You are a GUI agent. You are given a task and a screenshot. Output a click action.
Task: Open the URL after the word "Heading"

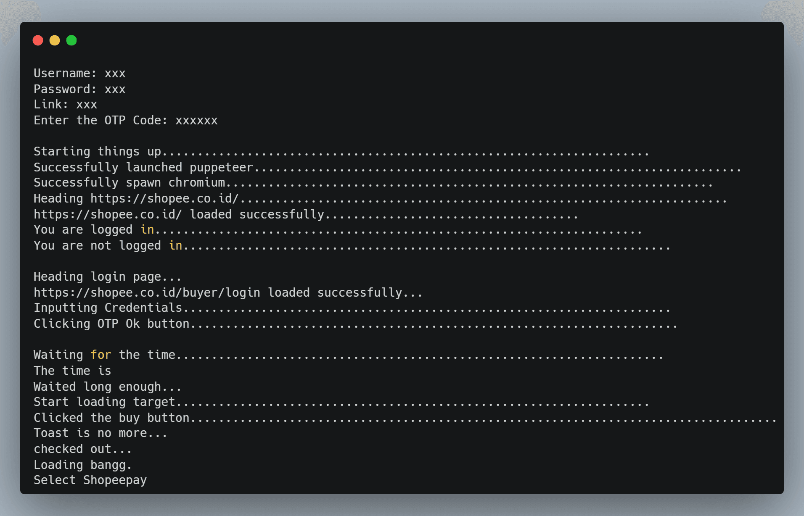[x=164, y=198]
